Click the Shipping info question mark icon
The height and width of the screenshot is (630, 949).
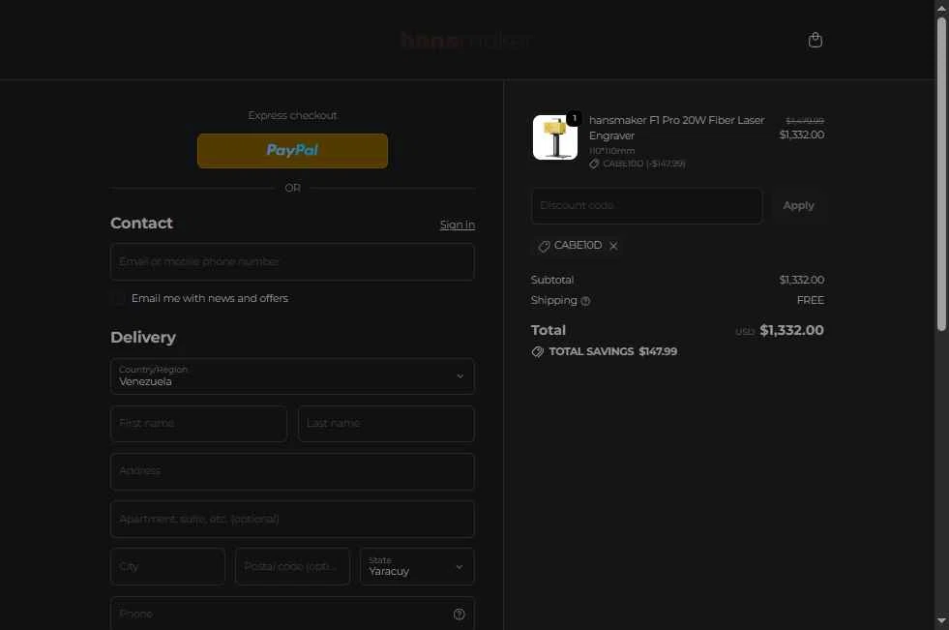(585, 301)
